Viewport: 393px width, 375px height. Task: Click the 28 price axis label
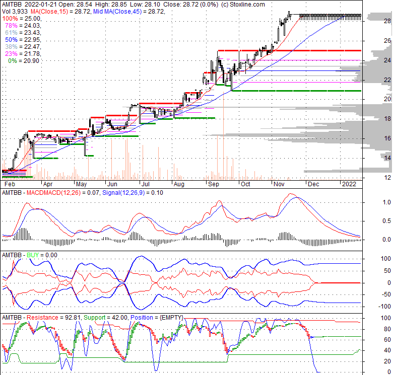click(x=387, y=21)
